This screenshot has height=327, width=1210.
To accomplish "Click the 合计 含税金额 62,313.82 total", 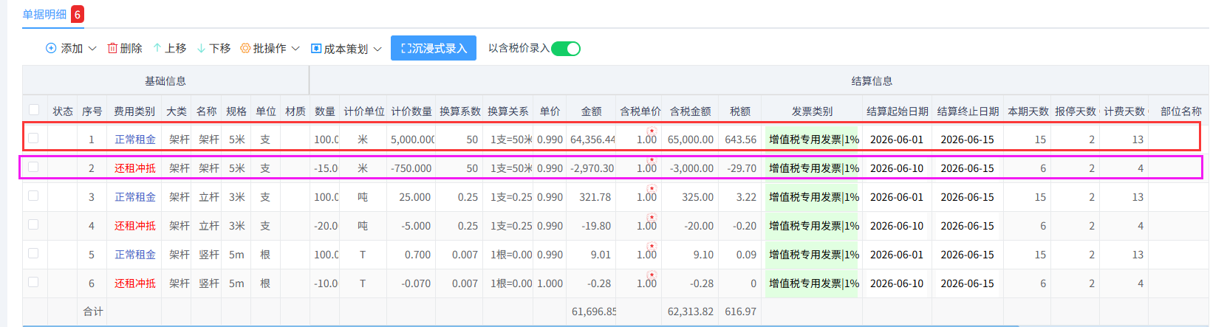I will click(x=691, y=311).
